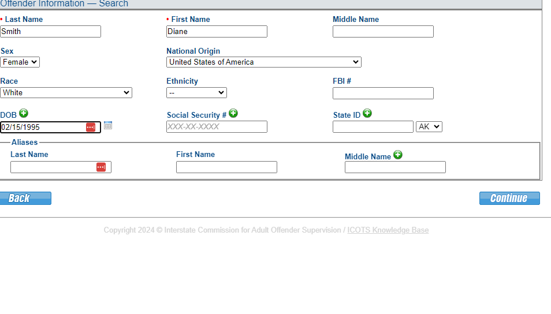Open the National Origin dropdown
Viewport: 551px width, 314px height.
coord(264,62)
